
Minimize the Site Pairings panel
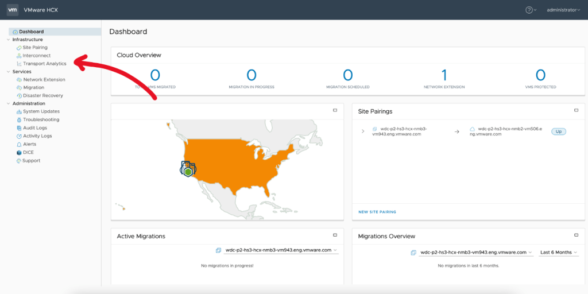[576, 110]
